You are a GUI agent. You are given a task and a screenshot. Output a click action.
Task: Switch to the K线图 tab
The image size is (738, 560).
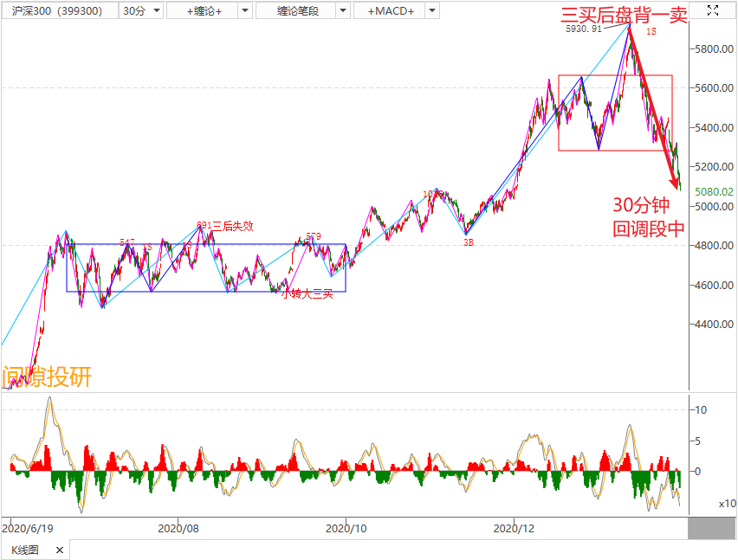tap(25, 550)
